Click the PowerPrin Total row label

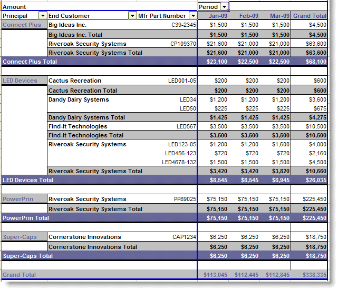coord(26,218)
